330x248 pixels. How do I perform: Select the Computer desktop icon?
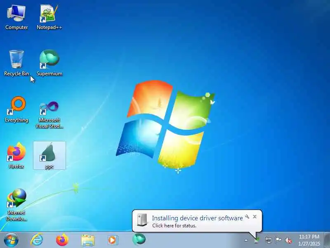pos(16,17)
